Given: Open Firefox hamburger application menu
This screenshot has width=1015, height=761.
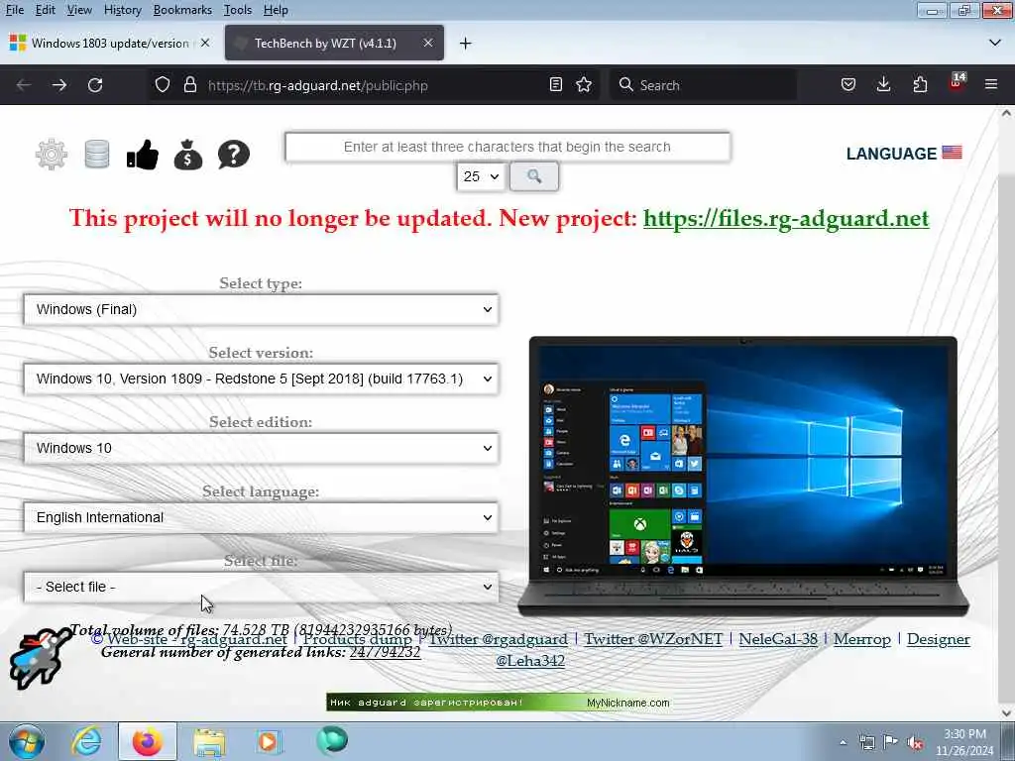Looking at the screenshot, I should coord(991,85).
